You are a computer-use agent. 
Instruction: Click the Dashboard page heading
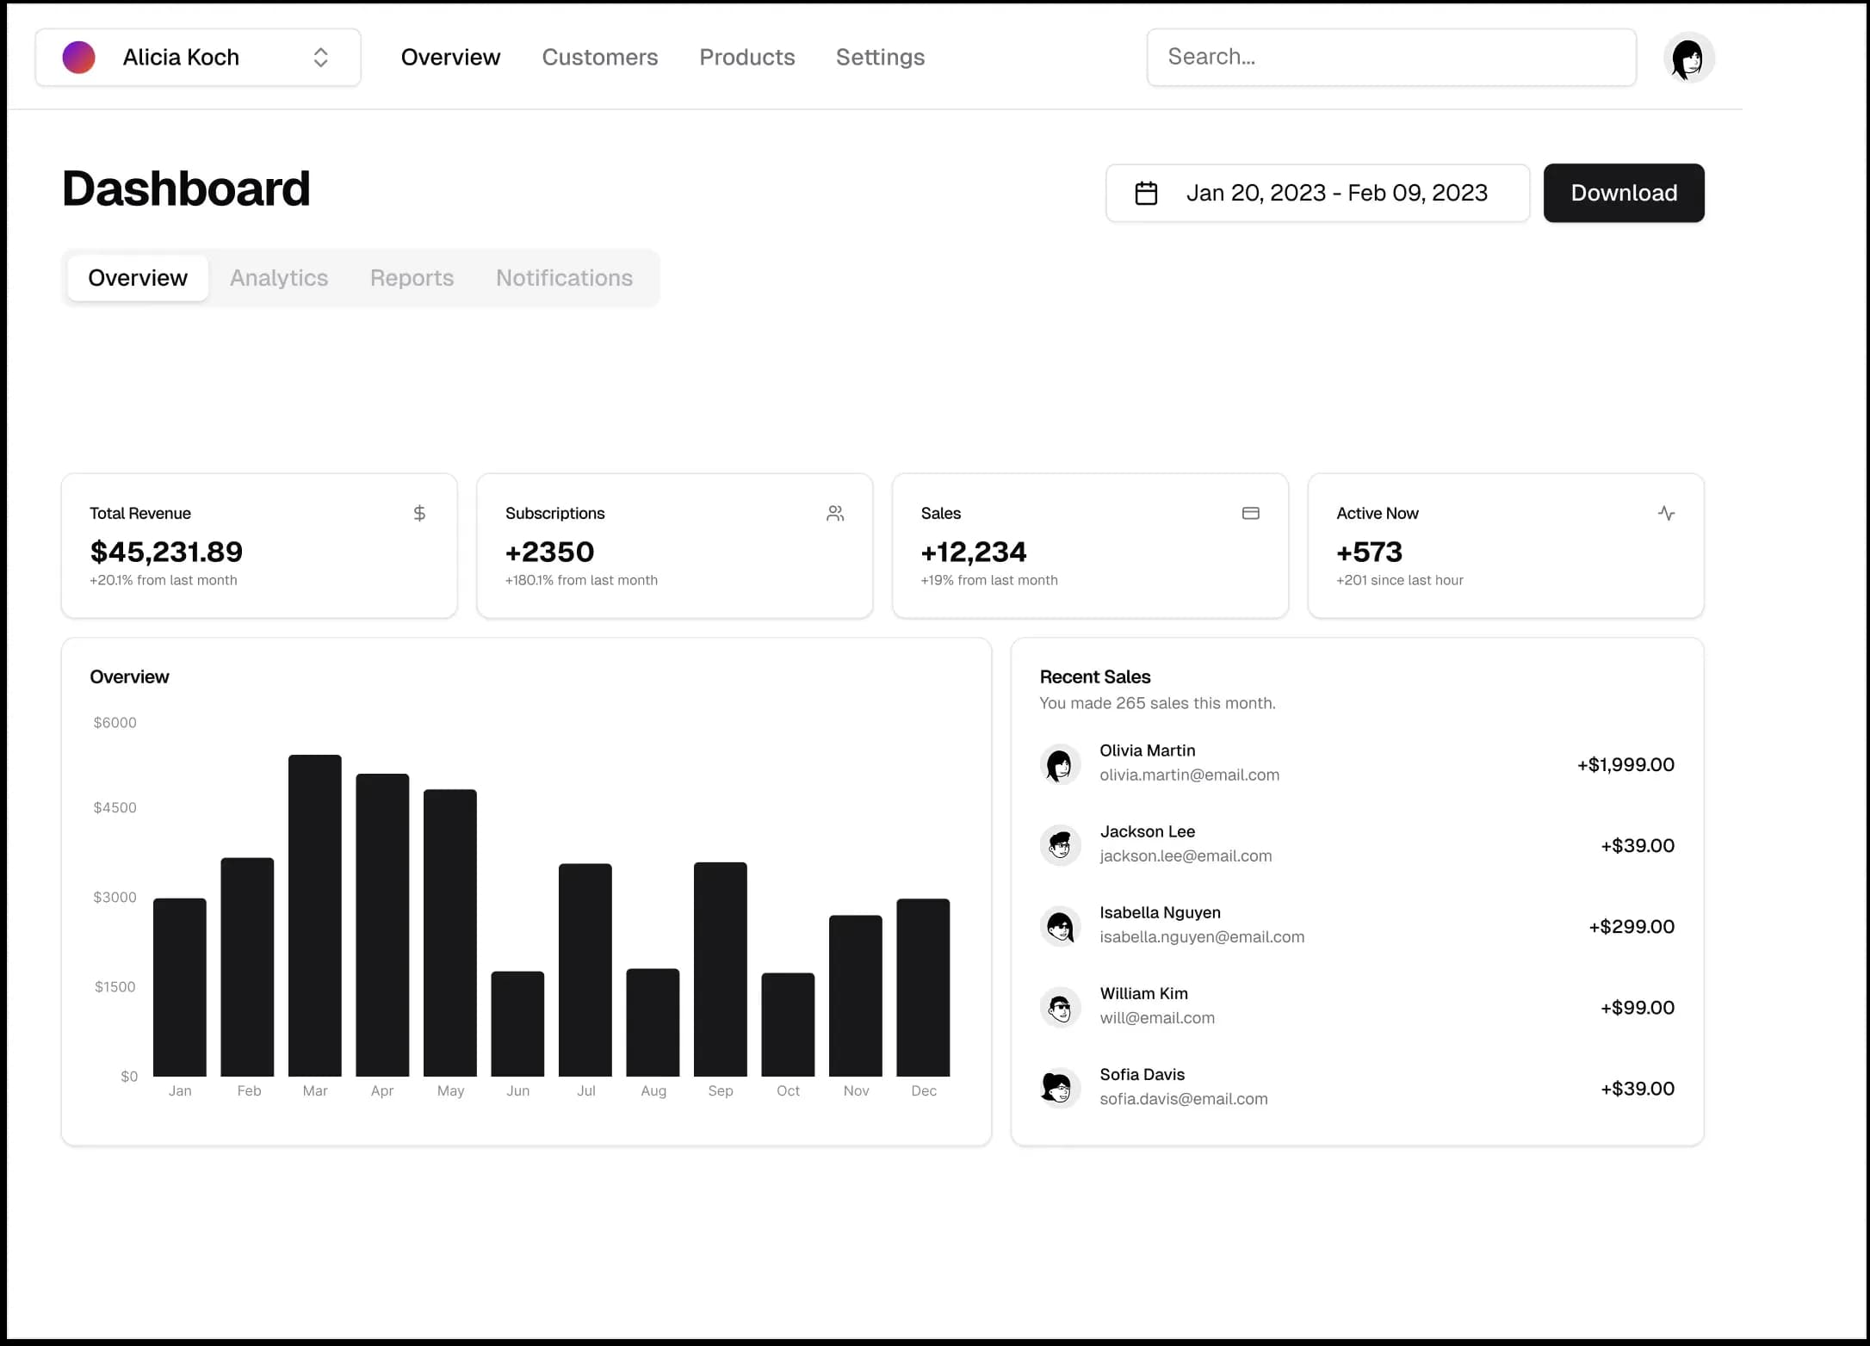pos(186,188)
